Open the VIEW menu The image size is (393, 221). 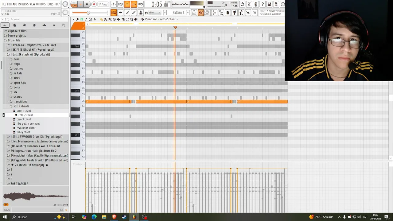pyautogui.click(x=32, y=4)
